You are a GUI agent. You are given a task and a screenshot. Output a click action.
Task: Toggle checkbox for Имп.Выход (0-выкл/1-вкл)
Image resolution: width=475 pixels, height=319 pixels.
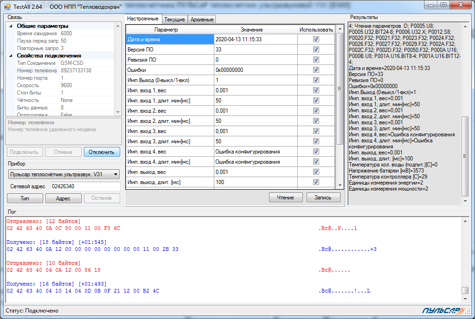(x=316, y=80)
